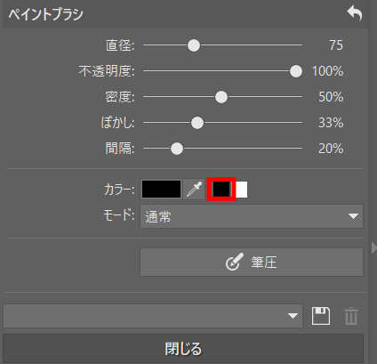This screenshot has width=377, height=364.
Task: Save the preset with floppy disk icon
Action: tap(321, 316)
